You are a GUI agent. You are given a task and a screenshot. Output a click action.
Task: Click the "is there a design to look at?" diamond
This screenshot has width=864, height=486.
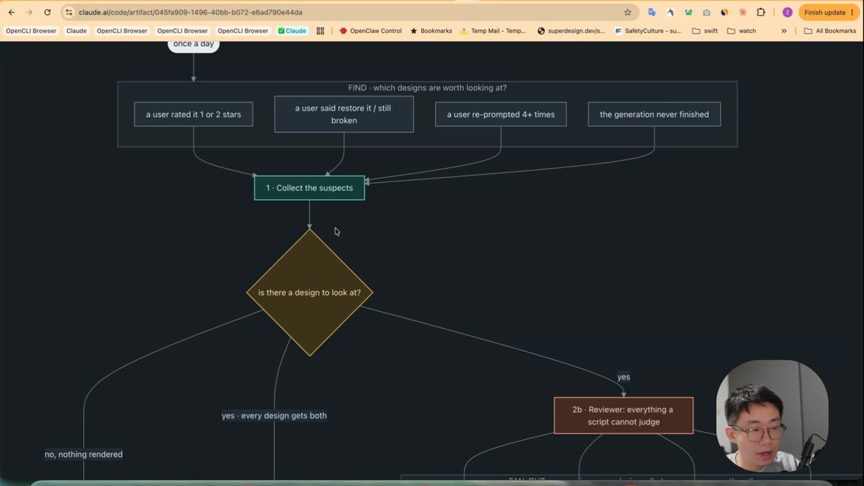(x=309, y=292)
